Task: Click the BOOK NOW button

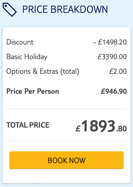Action: pyautogui.click(x=66, y=160)
